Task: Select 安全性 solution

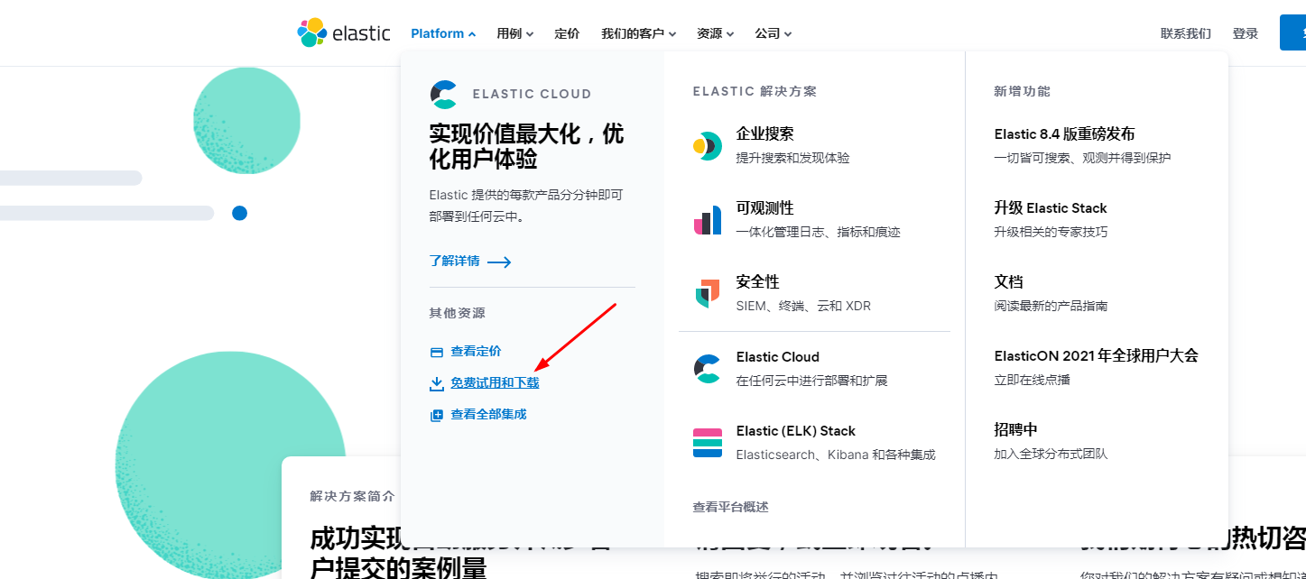Action: [x=758, y=282]
